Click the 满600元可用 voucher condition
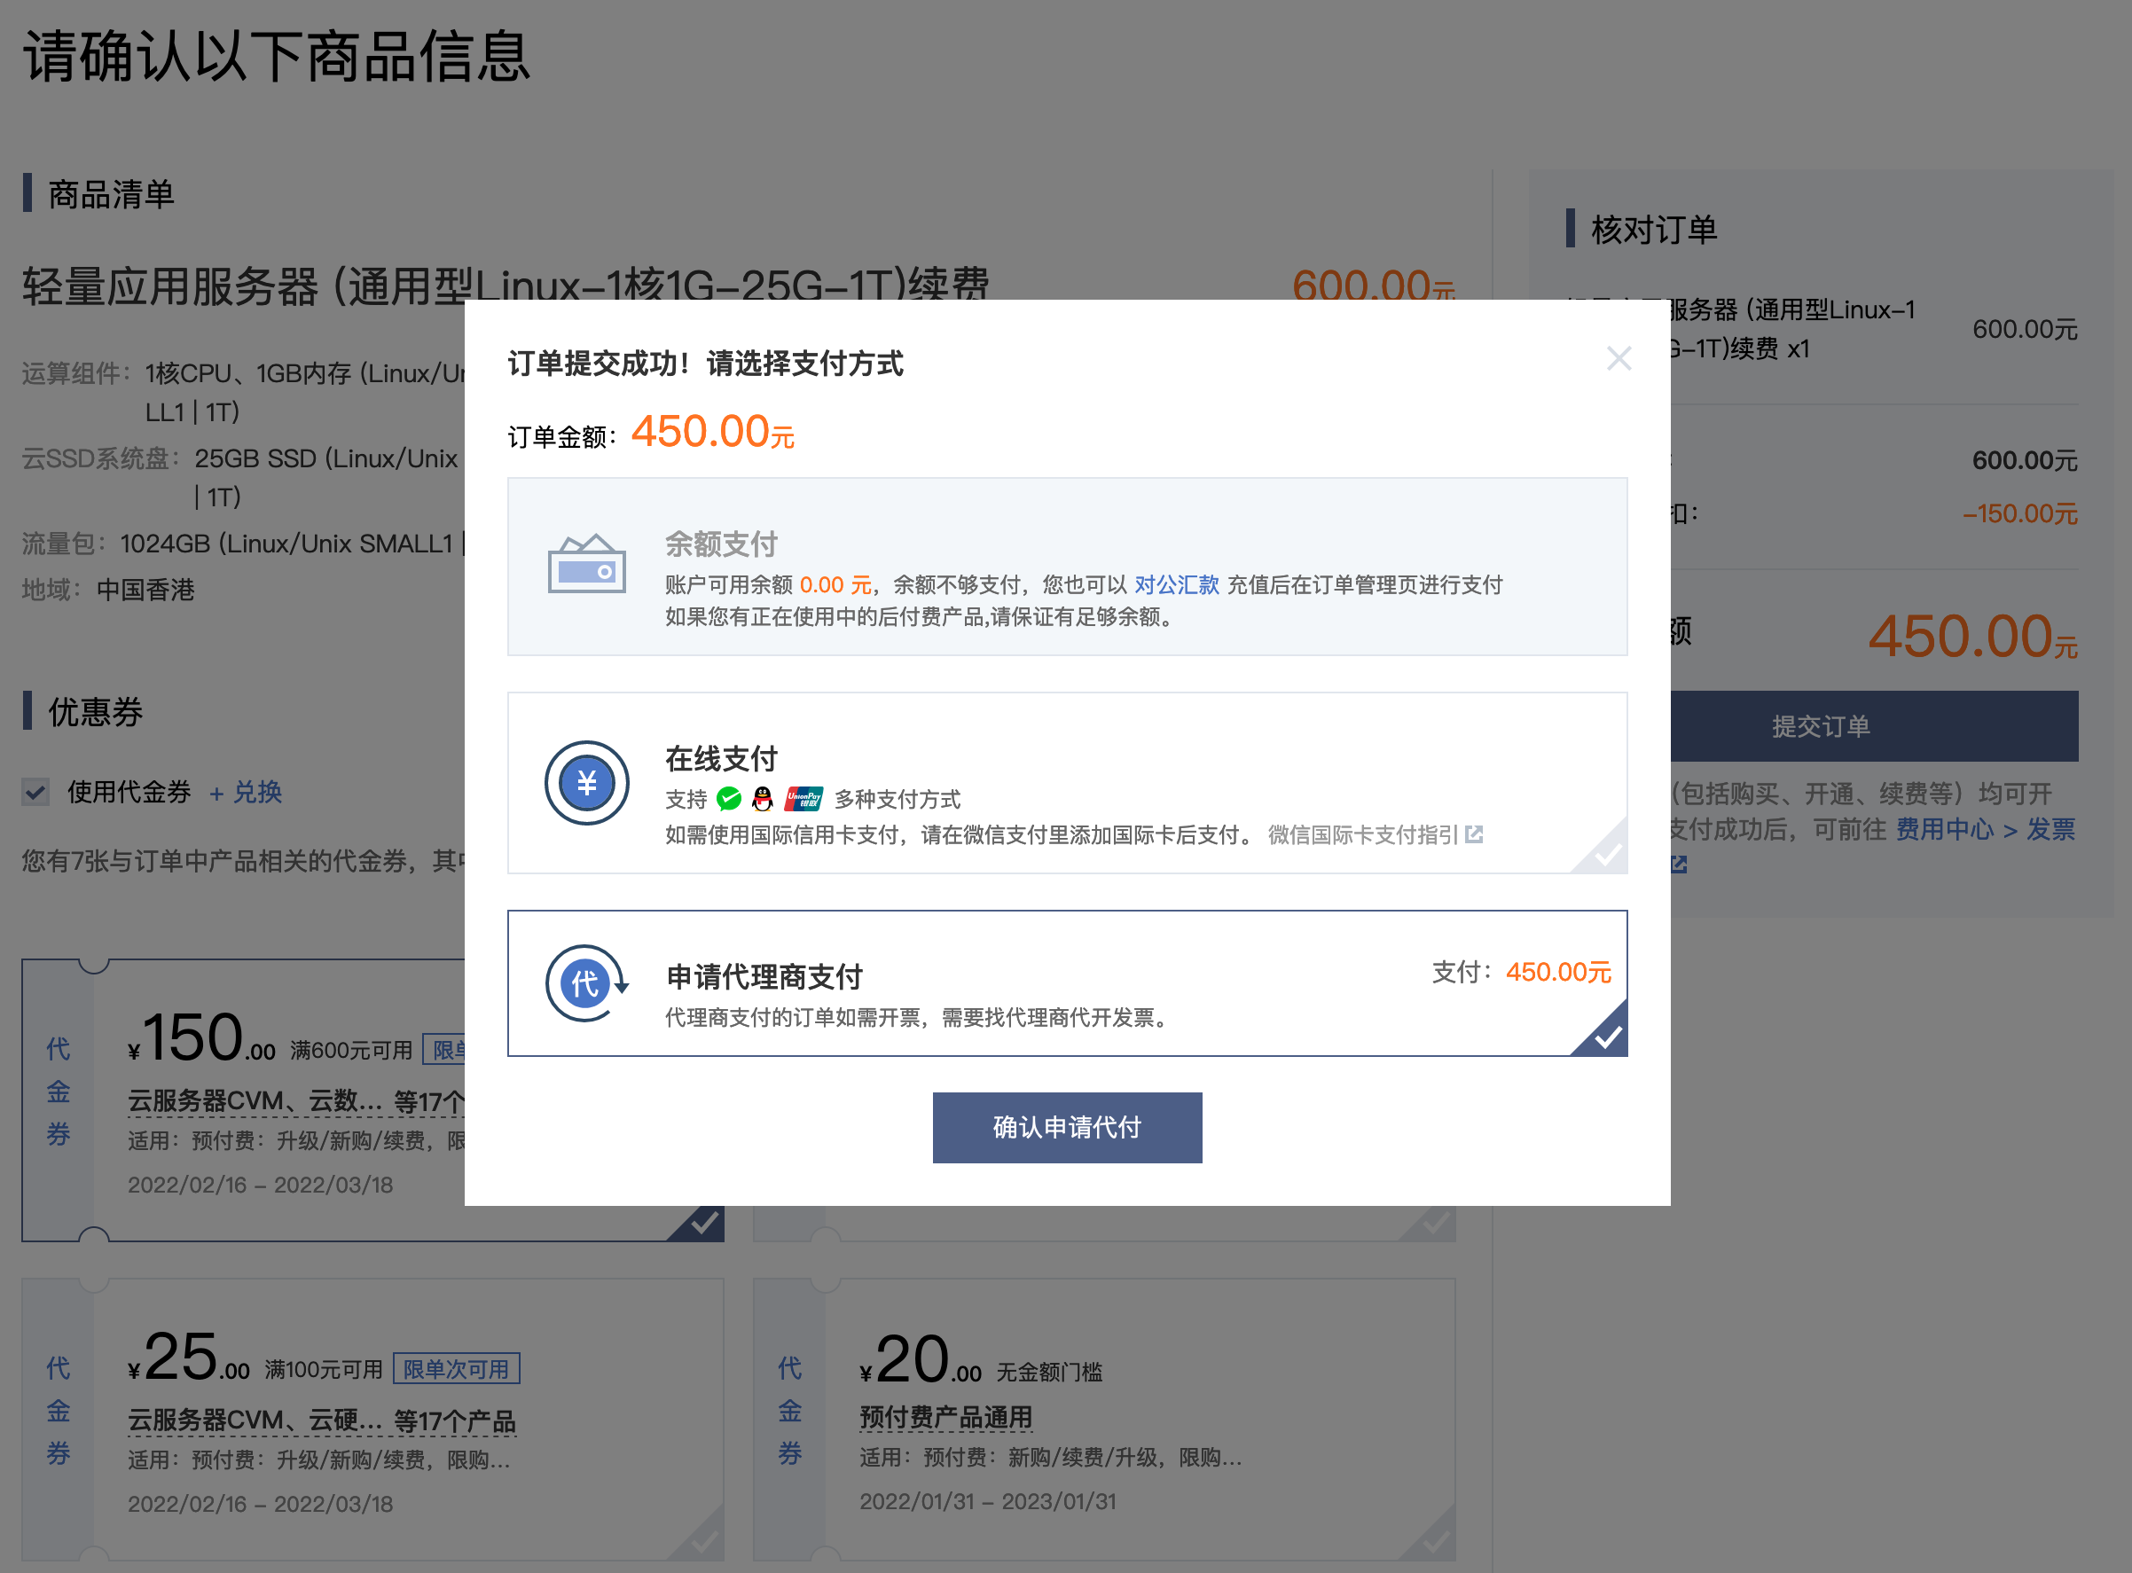 [351, 1049]
